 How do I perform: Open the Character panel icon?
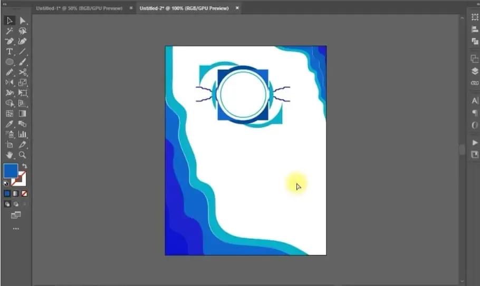(475, 101)
